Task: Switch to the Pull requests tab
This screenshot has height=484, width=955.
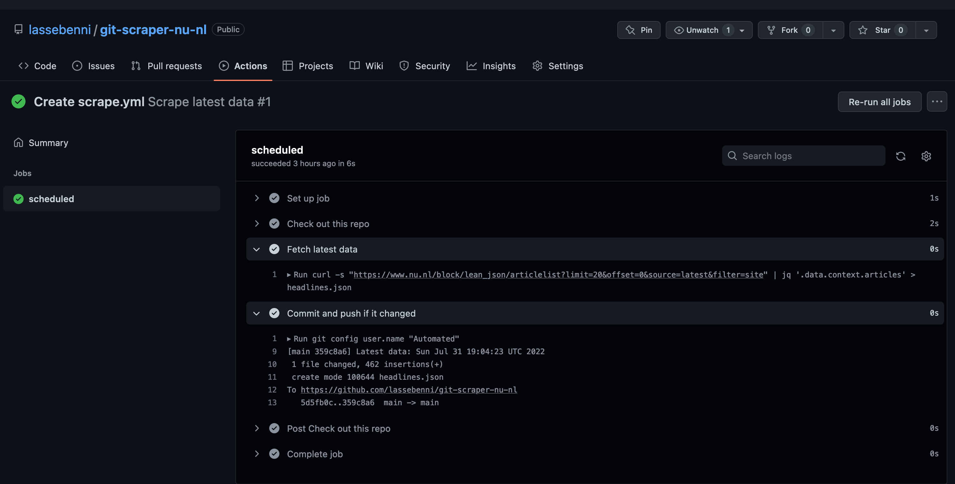Action: [x=167, y=66]
